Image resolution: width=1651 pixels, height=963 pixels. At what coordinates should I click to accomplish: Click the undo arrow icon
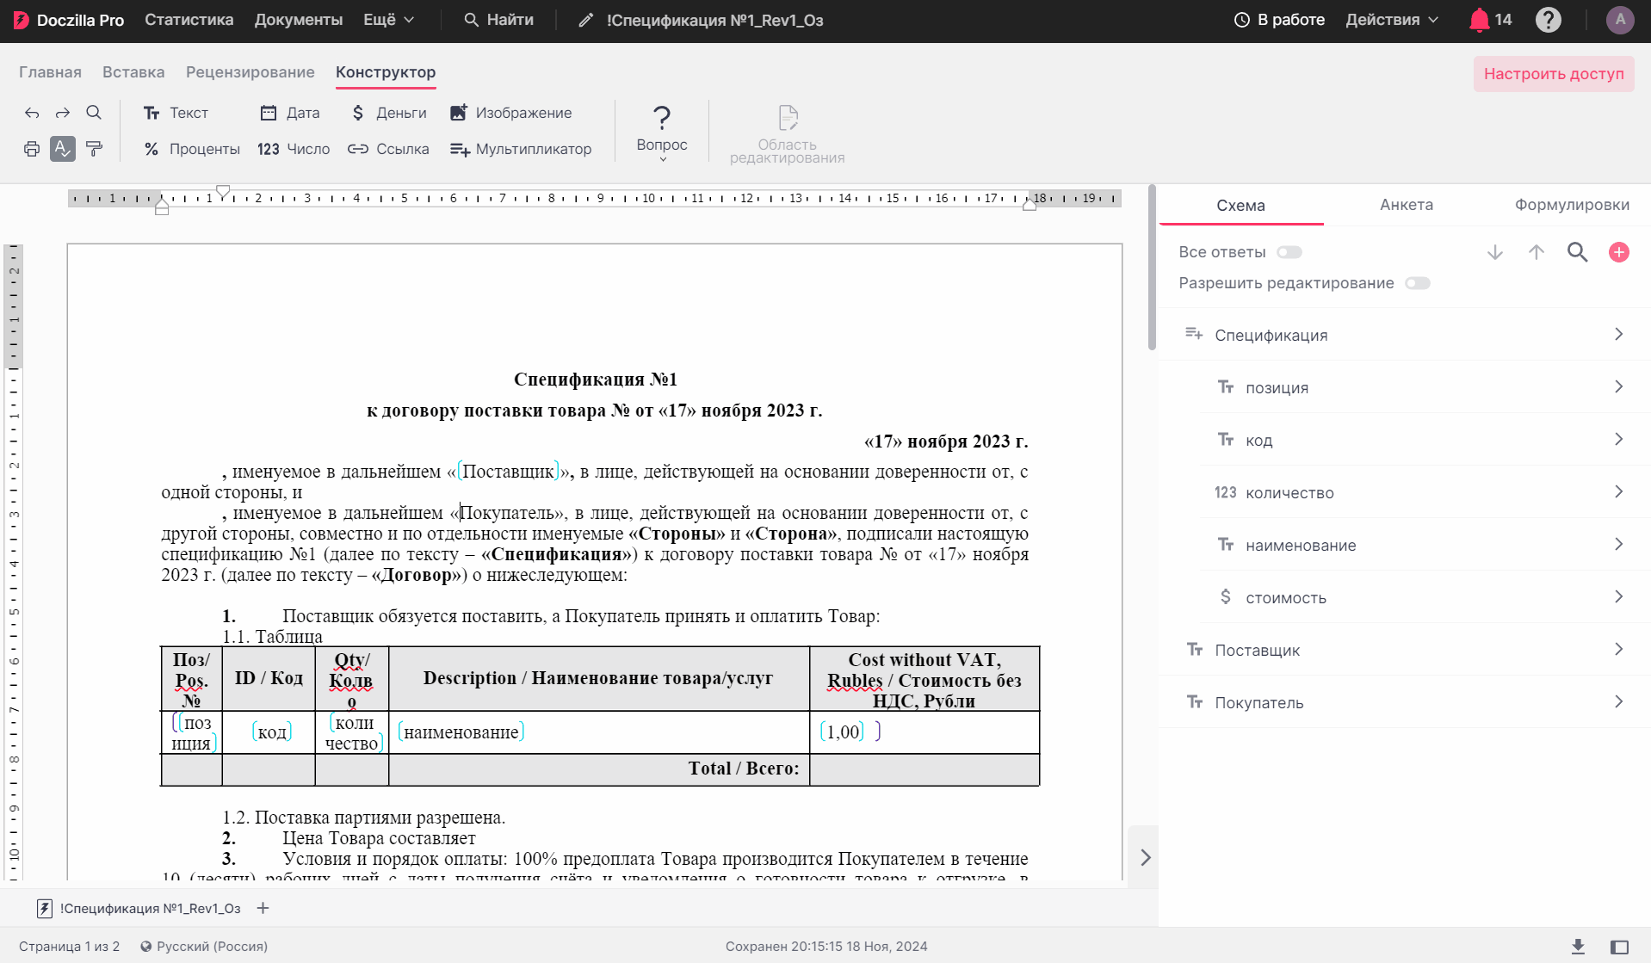(x=32, y=113)
